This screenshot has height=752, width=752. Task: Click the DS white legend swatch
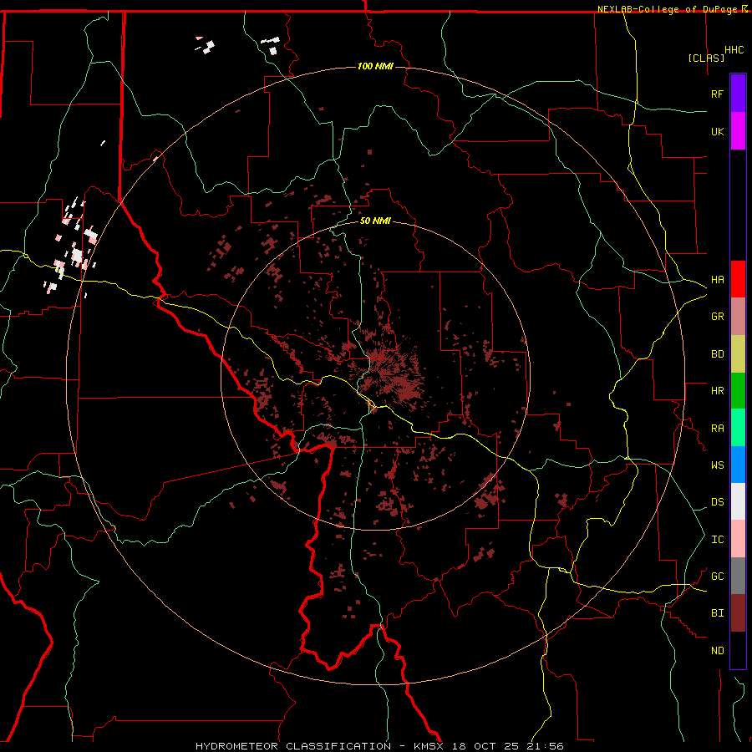pos(738,501)
